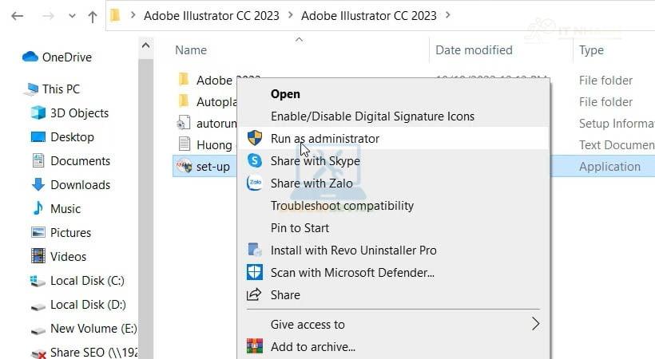The width and height of the screenshot is (655, 359).
Task: Choose Troubleshoot compatibility menu entry
Action: pos(342,205)
